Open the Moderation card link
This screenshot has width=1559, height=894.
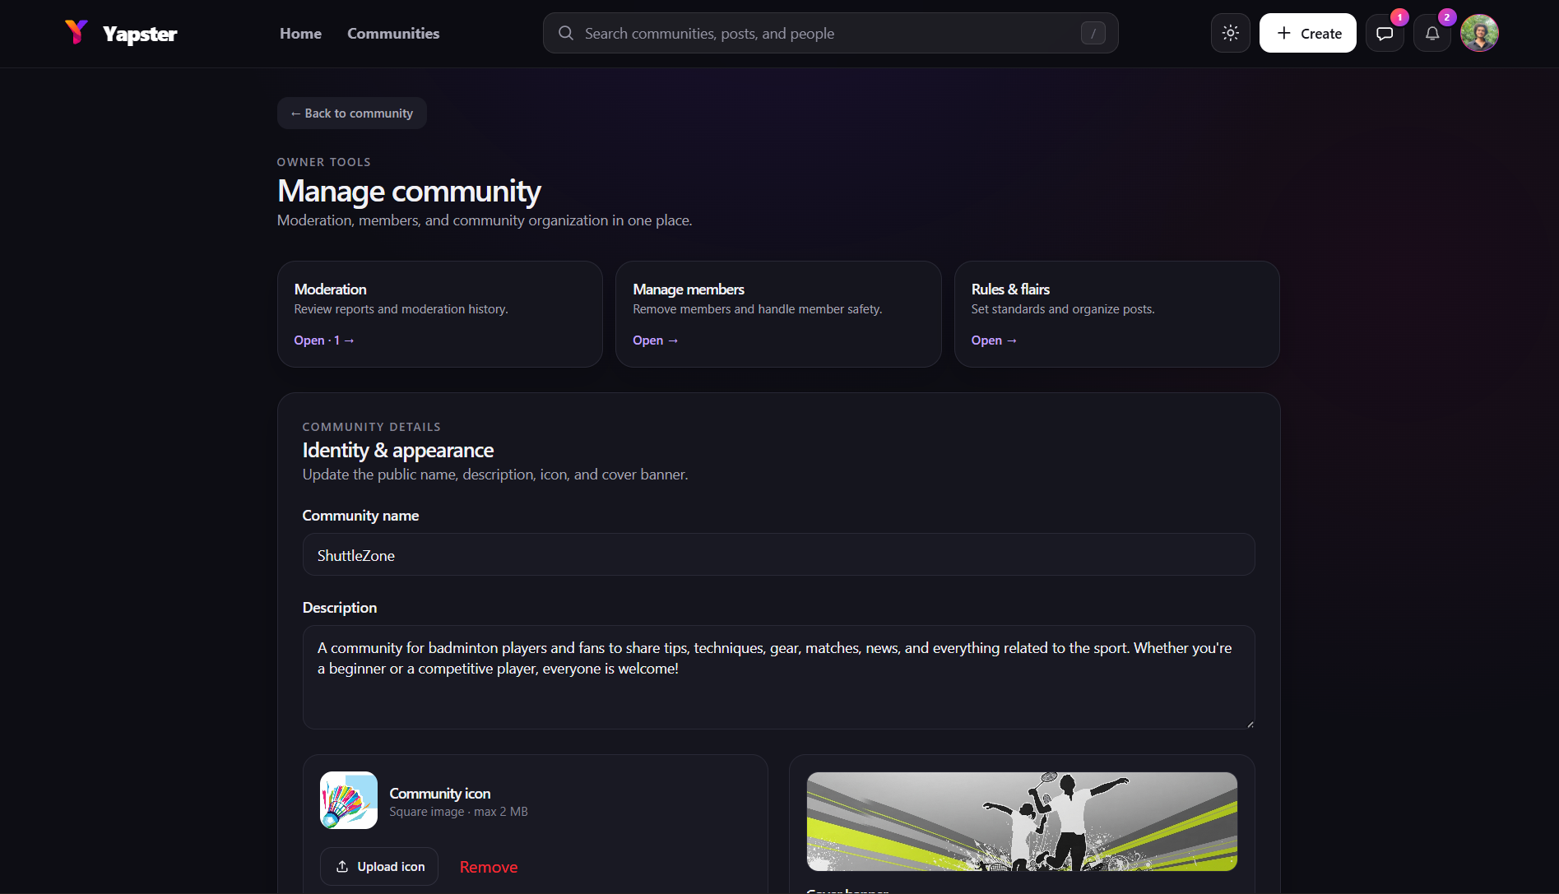[x=324, y=340]
